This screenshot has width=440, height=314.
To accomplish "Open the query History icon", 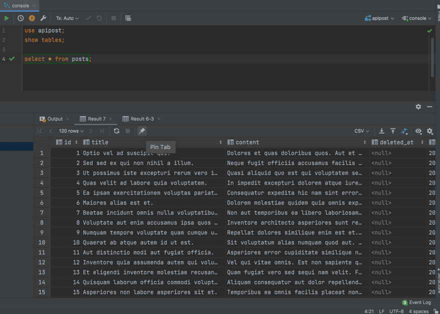I will 20,18.
